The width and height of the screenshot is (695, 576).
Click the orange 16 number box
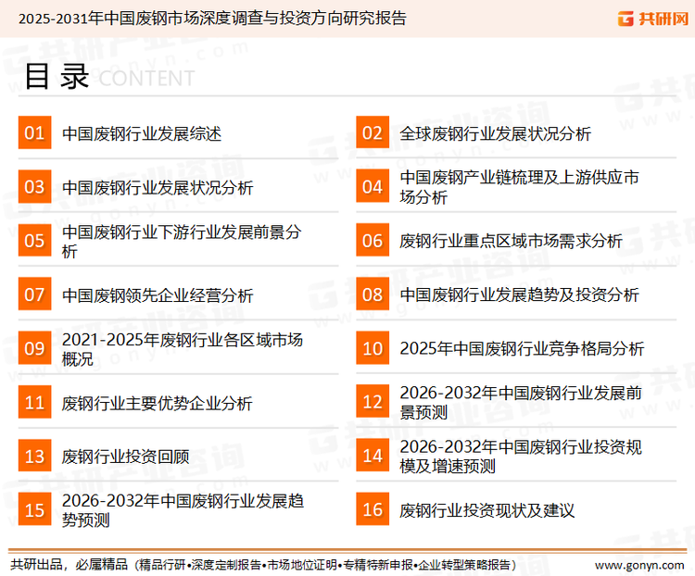click(373, 509)
